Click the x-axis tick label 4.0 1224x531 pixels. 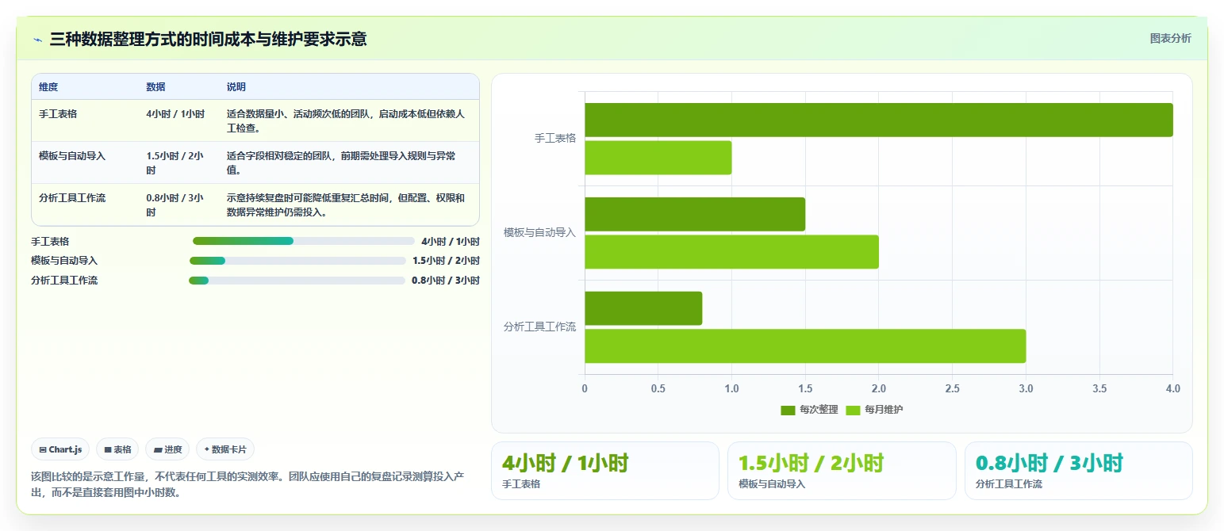1173,389
